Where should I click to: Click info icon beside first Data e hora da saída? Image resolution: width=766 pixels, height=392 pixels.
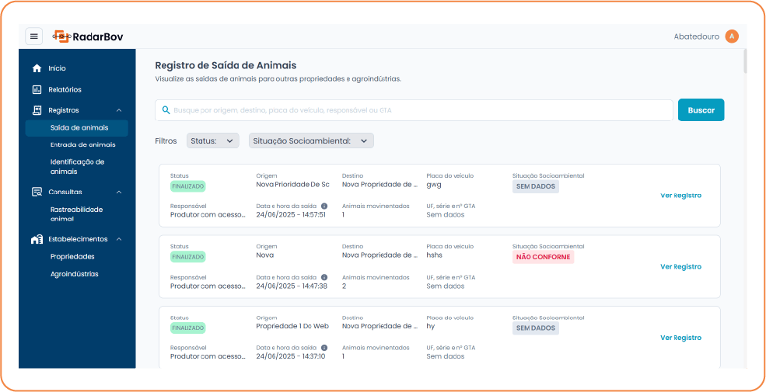[x=324, y=206]
